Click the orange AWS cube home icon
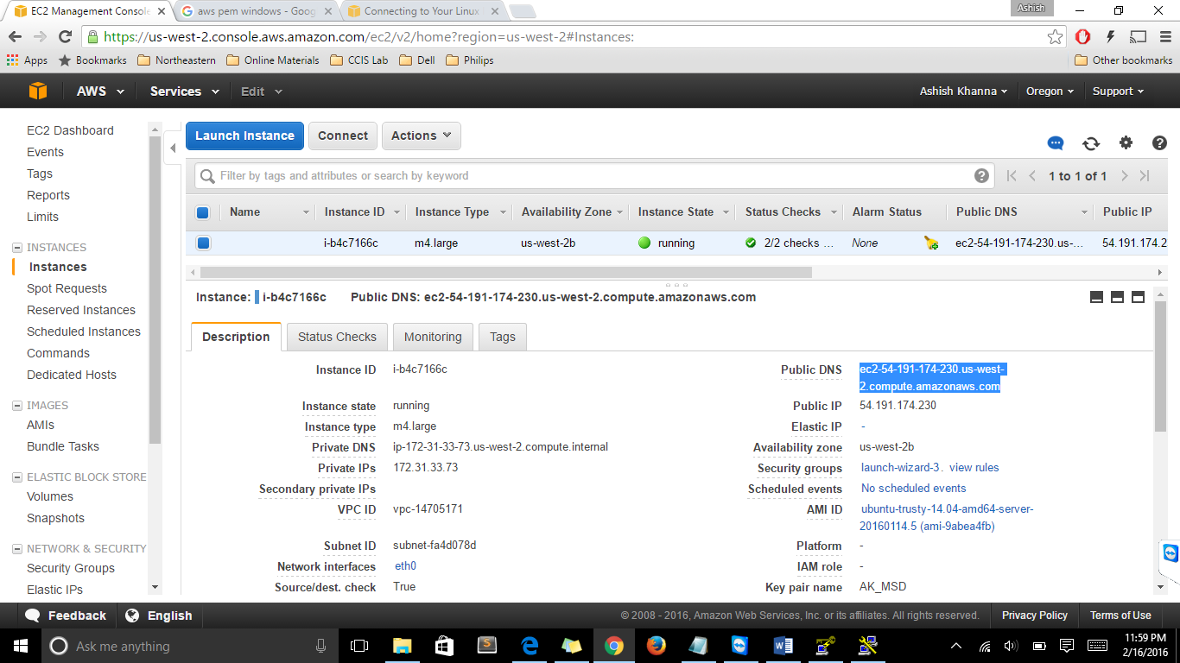This screenshot has height=663, width=1180. click(x=37, y=92)
